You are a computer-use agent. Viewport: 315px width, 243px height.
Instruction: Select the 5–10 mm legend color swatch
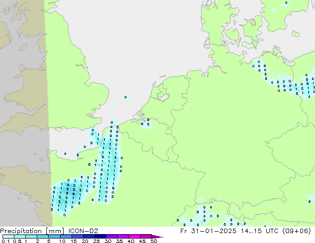54,237
